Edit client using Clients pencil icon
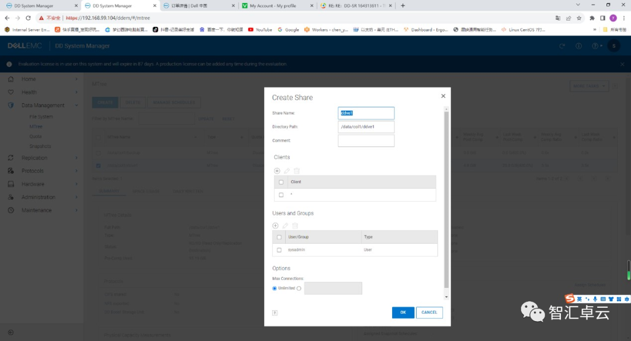The image size is (631, 341). tap(287, 171)
